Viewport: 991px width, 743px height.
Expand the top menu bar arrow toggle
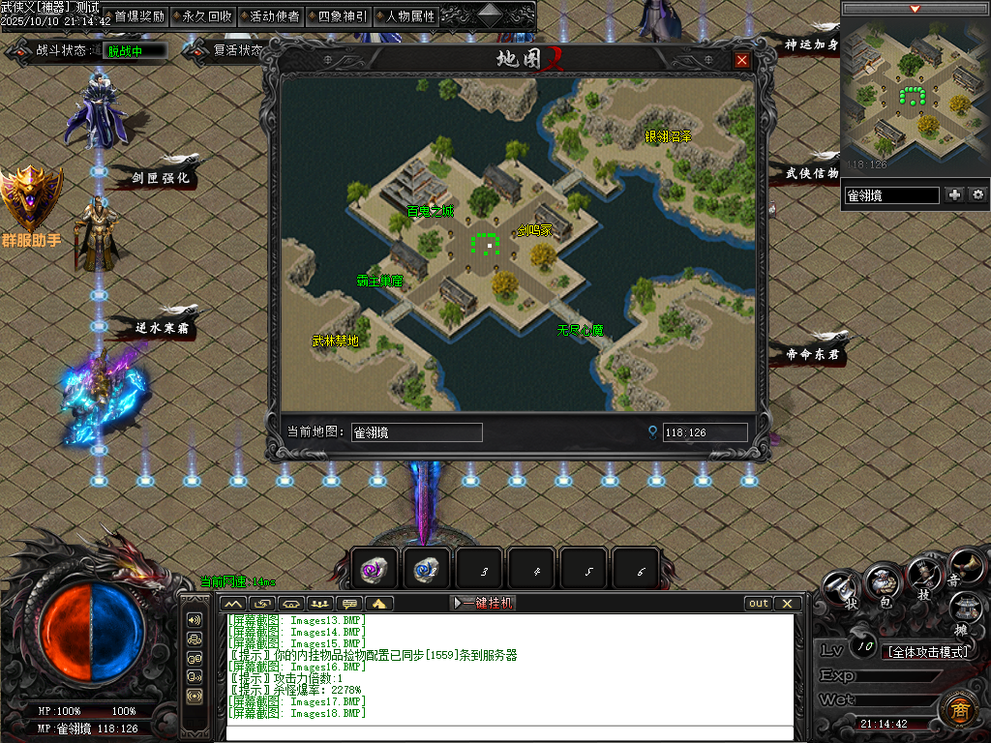point(491,15)
